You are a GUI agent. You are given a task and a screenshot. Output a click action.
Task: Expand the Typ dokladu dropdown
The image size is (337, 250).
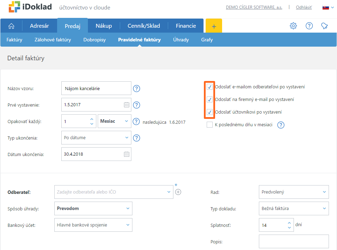tap(294, 208)
